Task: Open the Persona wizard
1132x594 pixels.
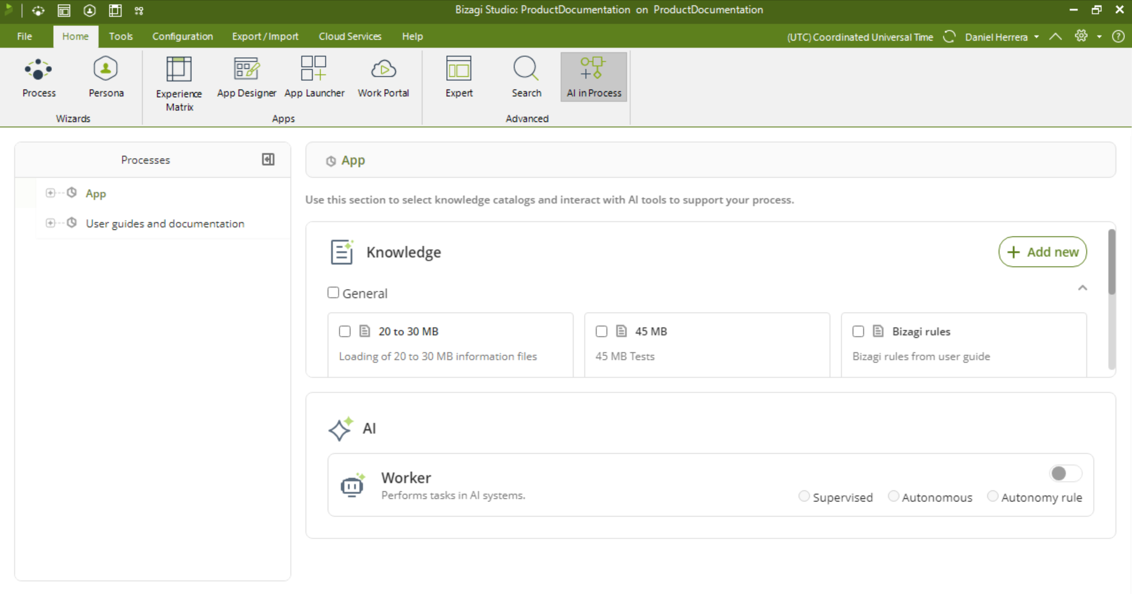Action: 106,78
